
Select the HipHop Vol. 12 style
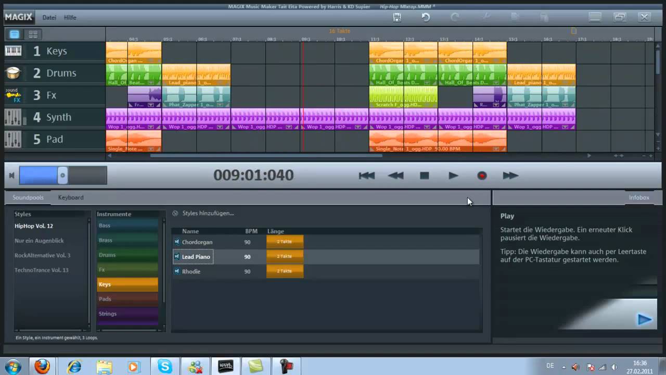pyautogui.click(x=34, y=226)
